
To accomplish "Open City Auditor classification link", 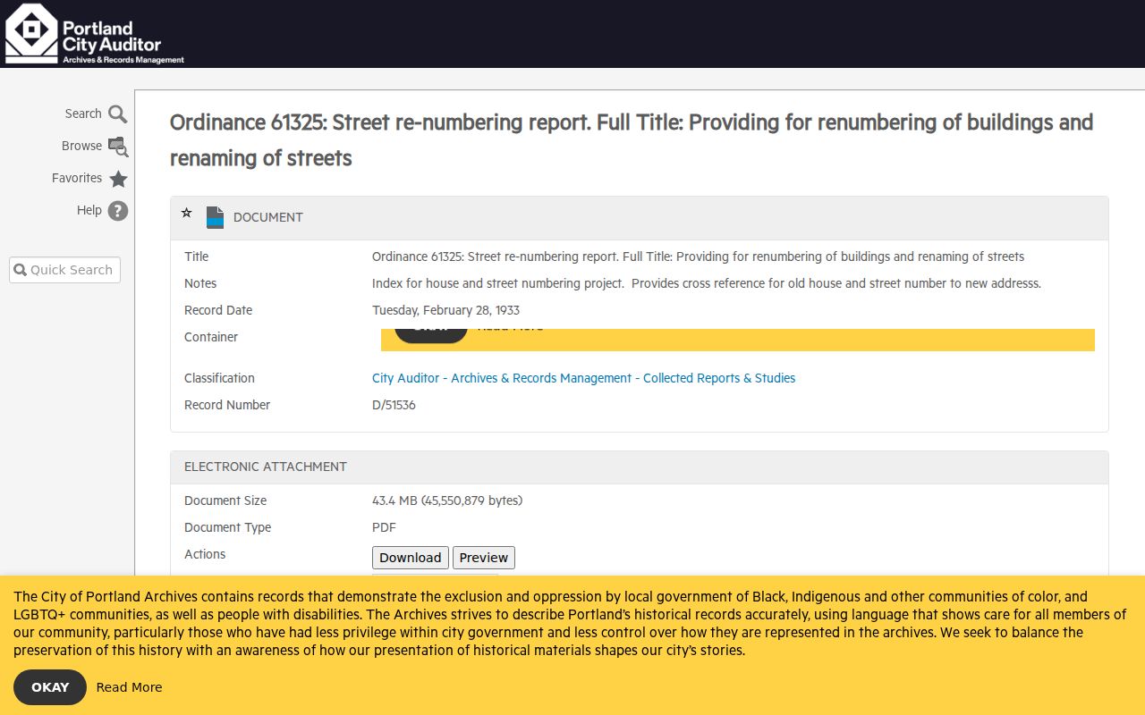I will point(583,378).
